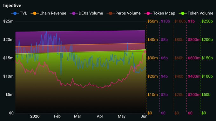
Task: Click the pink $1b axis label
Action: (191, 21)
